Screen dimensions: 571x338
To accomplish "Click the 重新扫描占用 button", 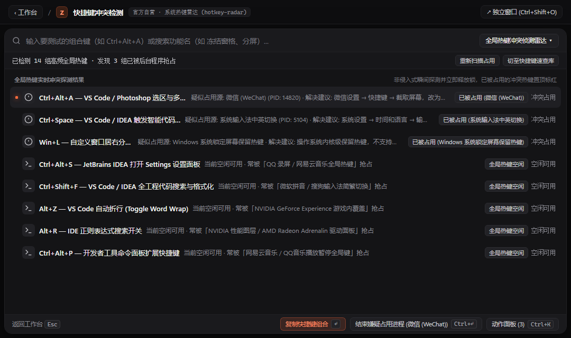I will (x=477, y=61).
